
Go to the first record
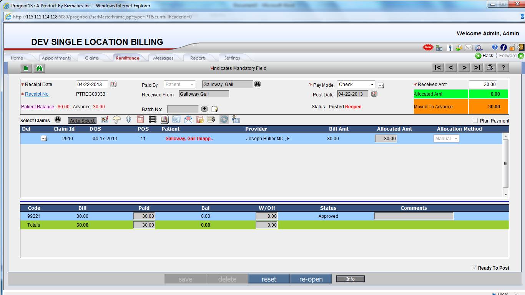(x=438, y=68)
